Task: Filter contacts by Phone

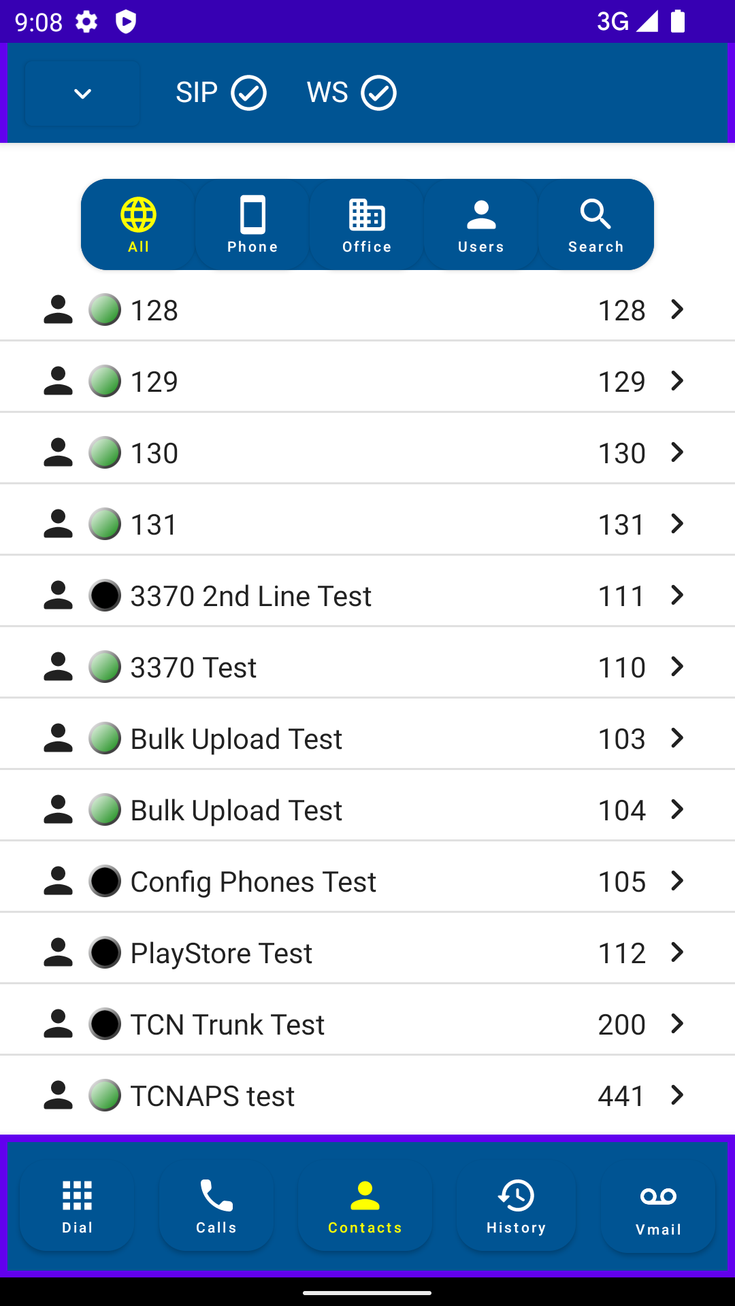Action: (252, 225)
